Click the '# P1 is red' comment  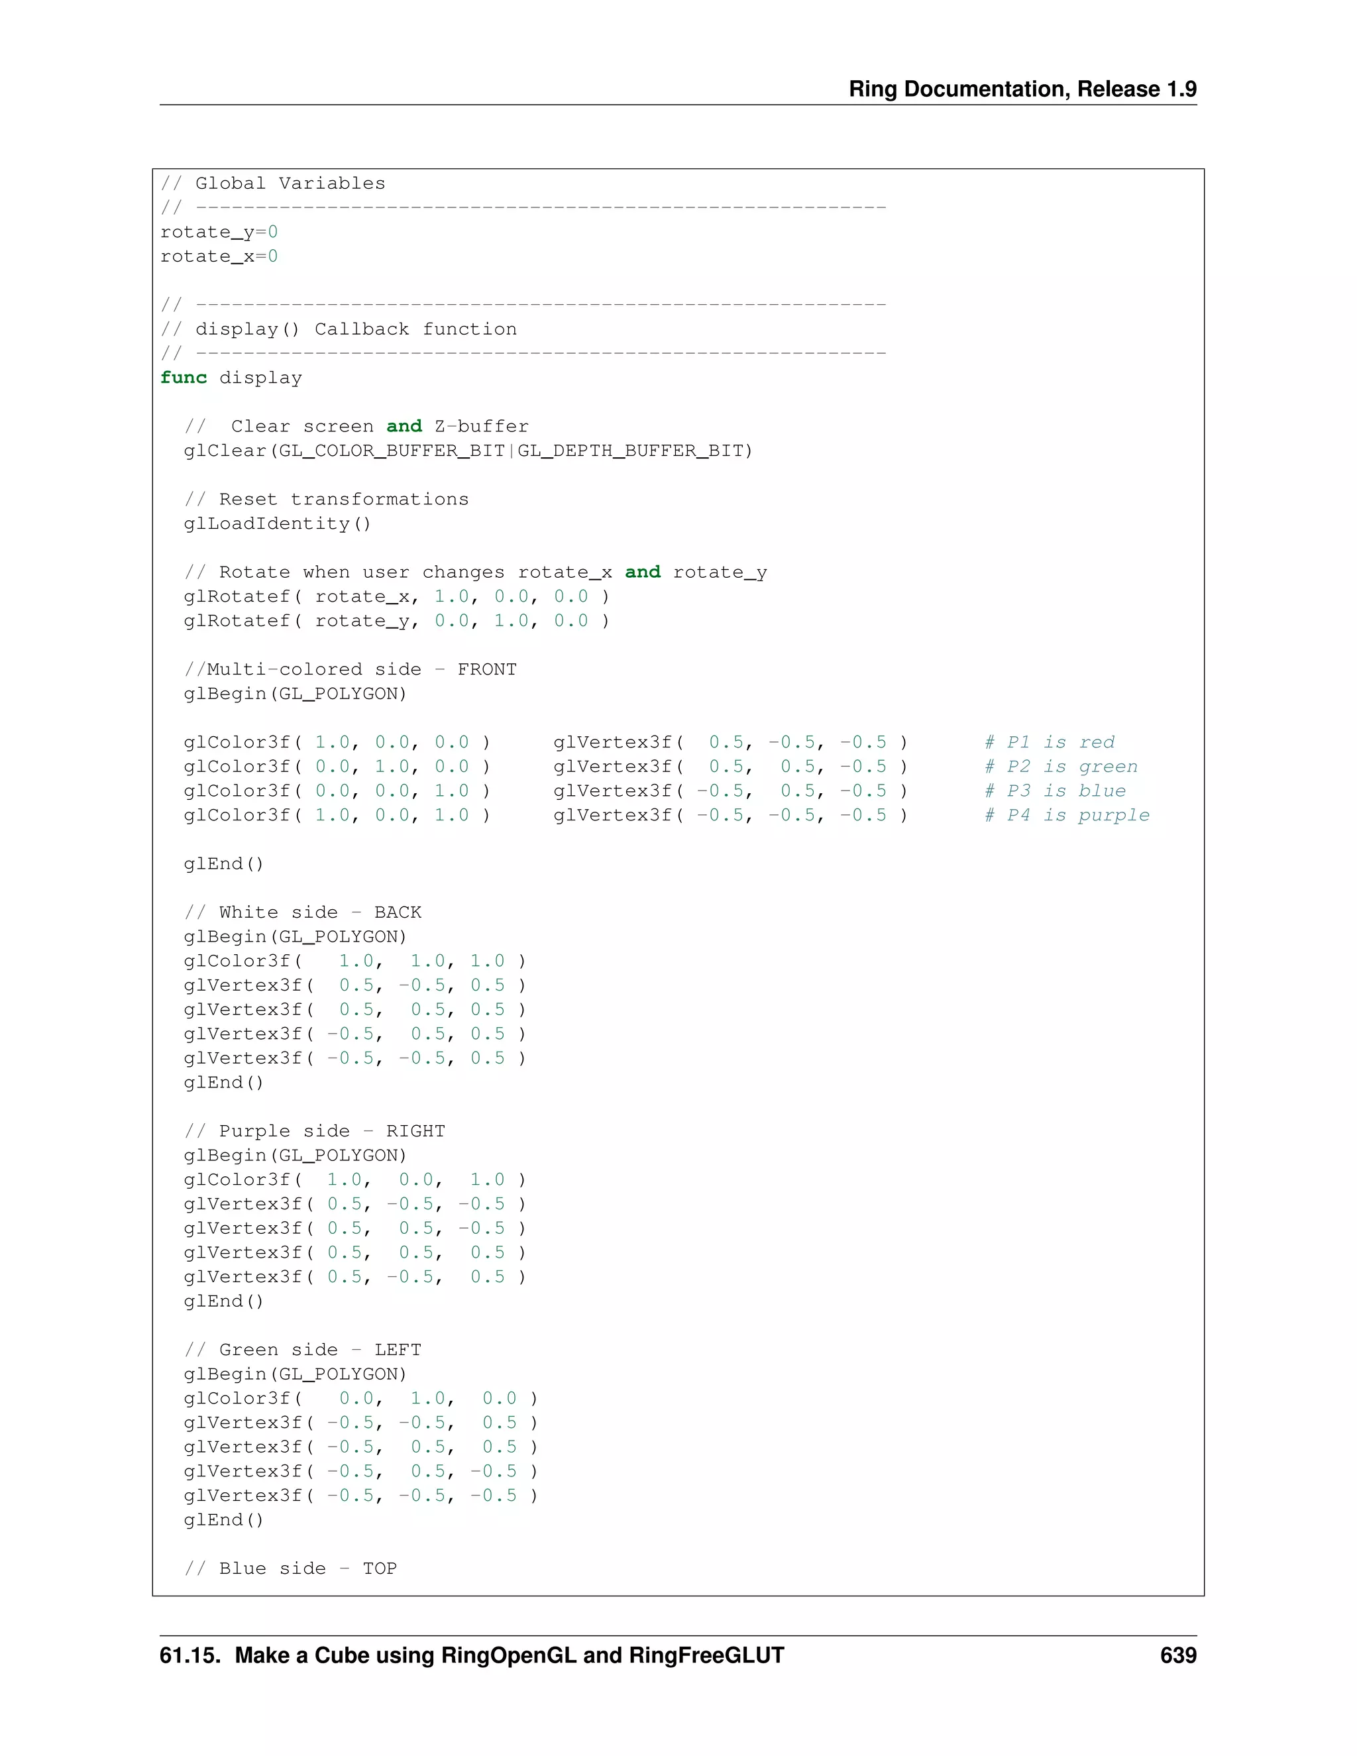coord(1049,742)
